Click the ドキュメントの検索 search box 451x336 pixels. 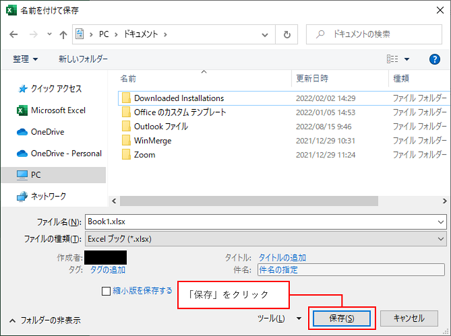pos(374,34)
